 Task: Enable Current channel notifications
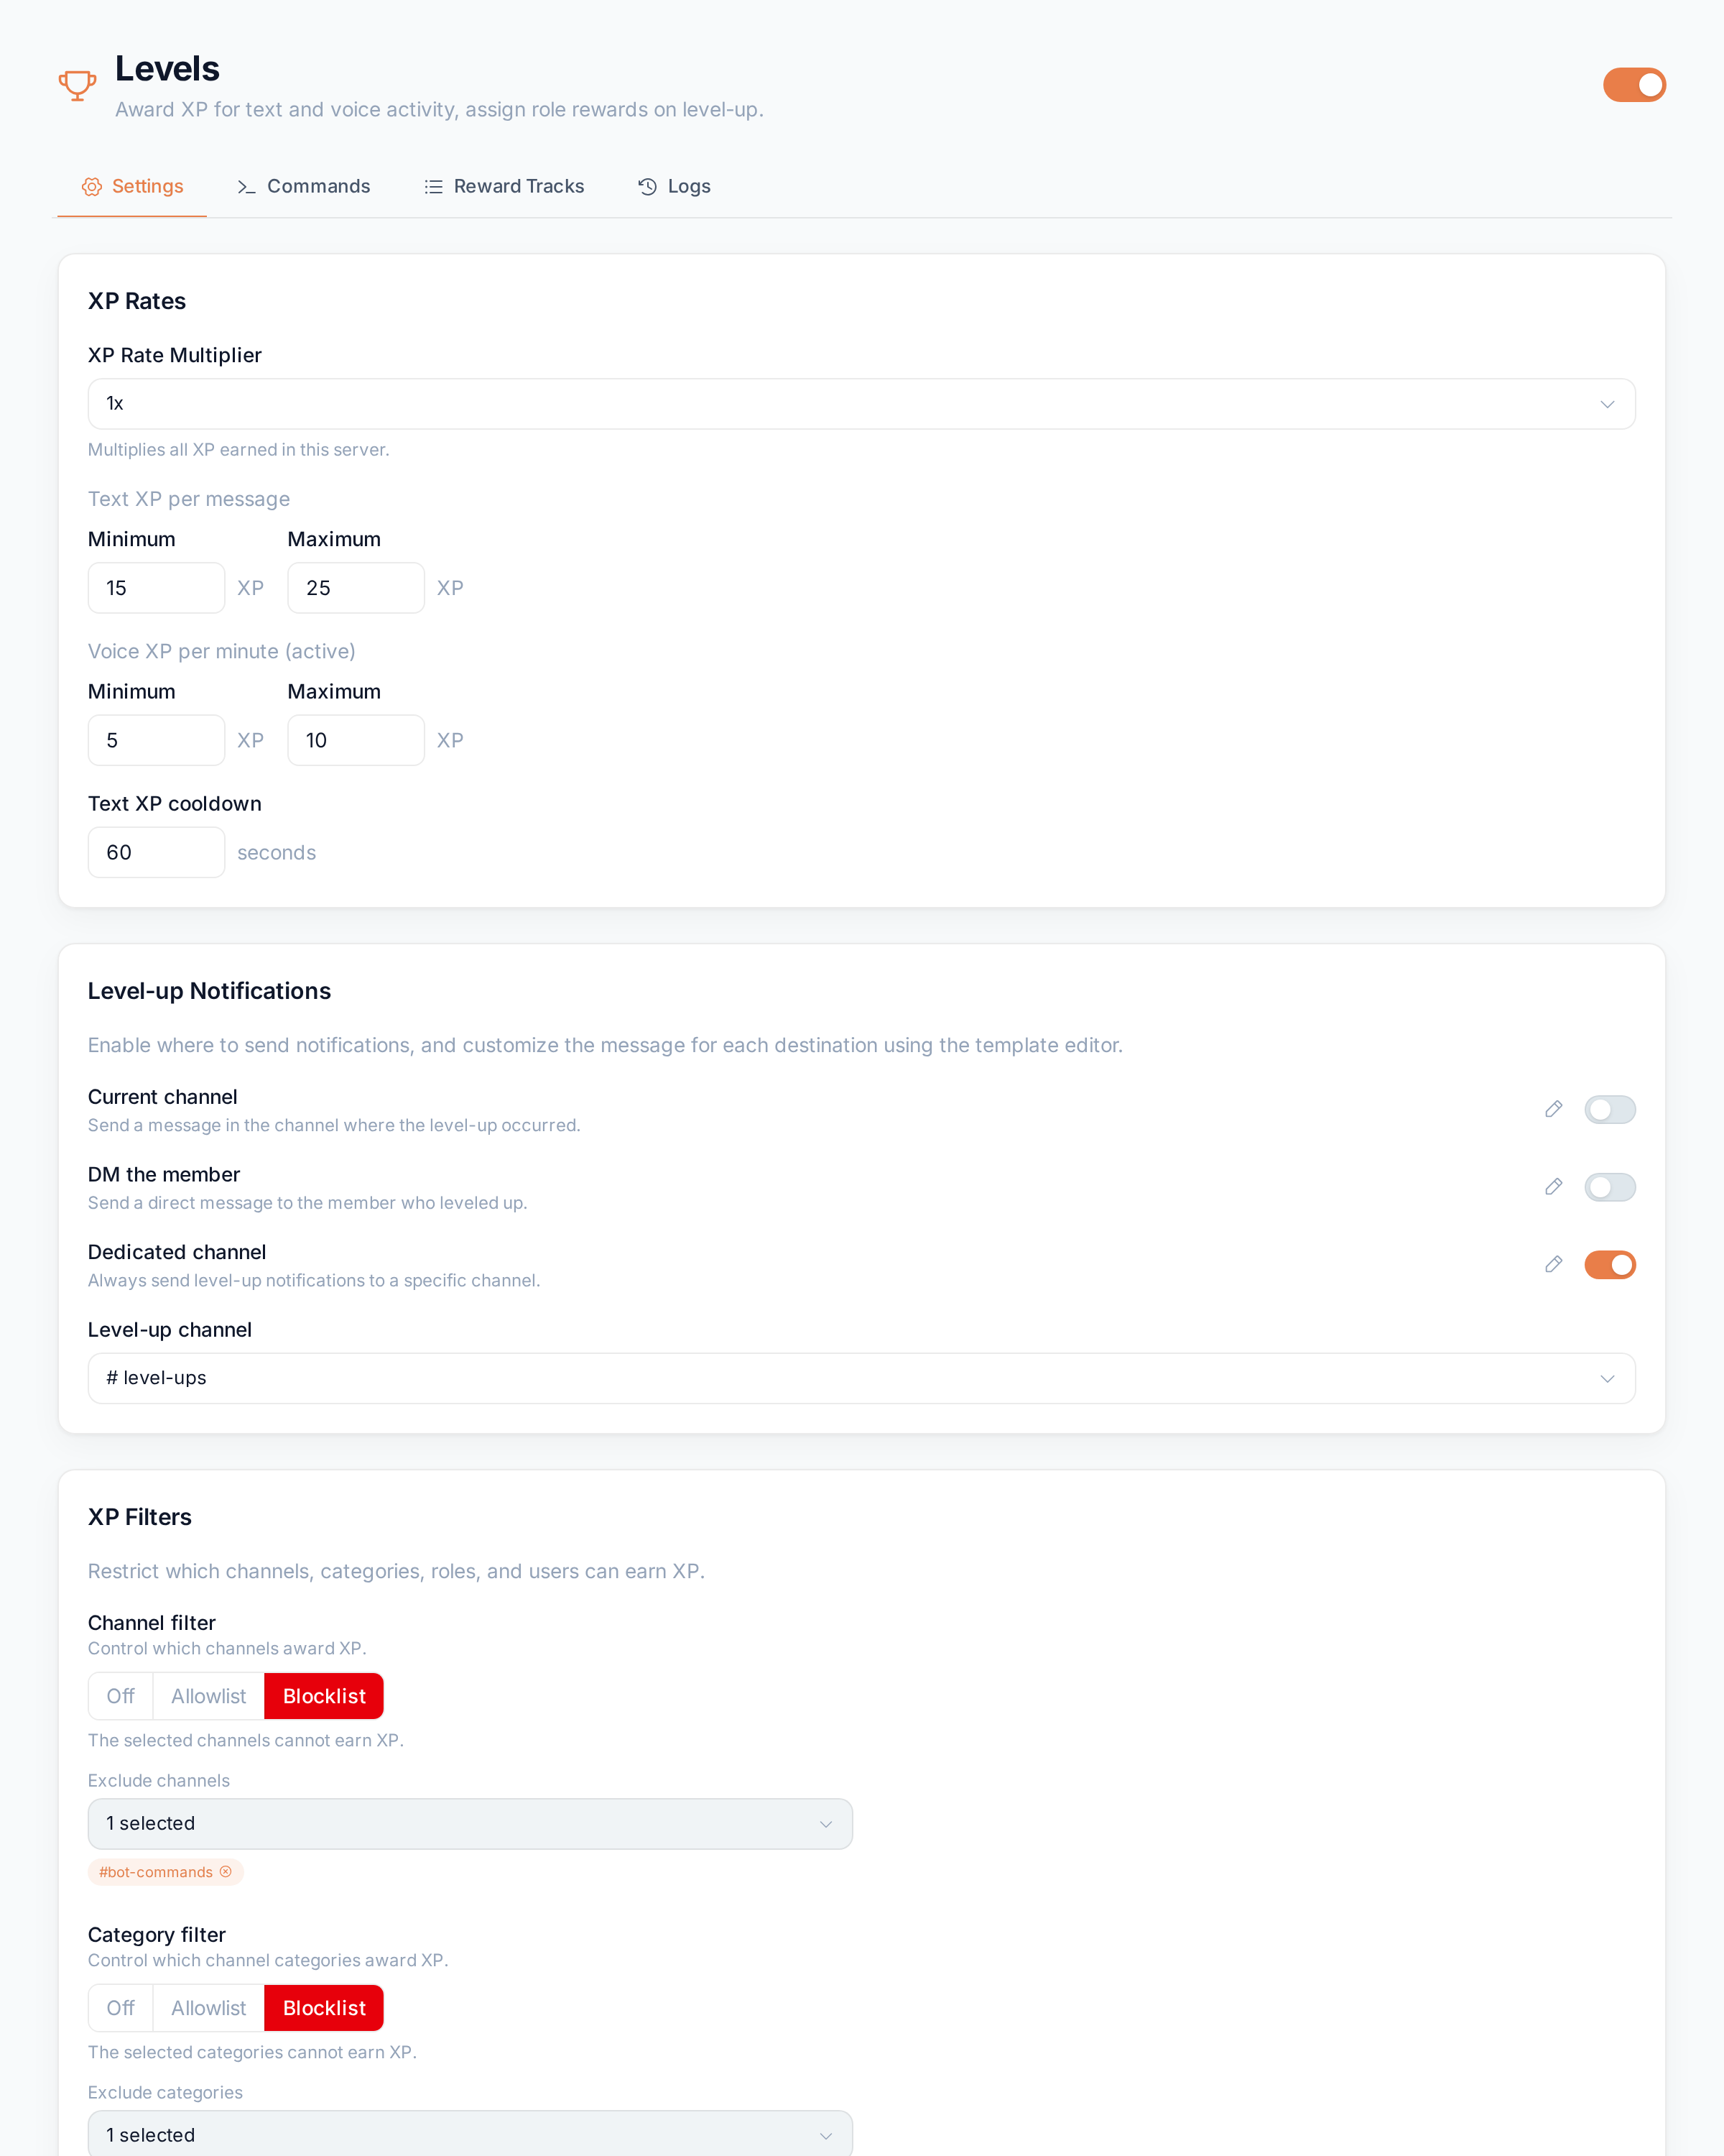click(1610, 1110)
